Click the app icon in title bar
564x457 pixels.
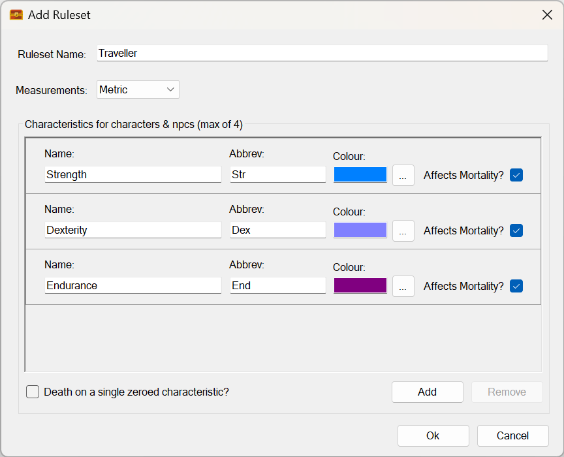[16, 14]
